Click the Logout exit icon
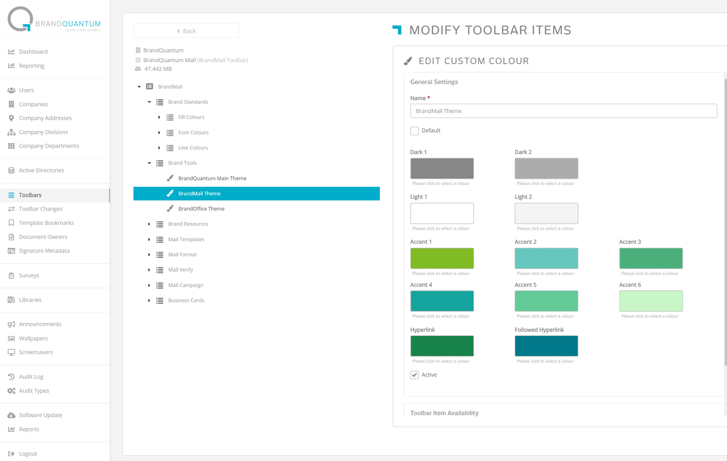The image size is (727, 461). click(11, 454)
